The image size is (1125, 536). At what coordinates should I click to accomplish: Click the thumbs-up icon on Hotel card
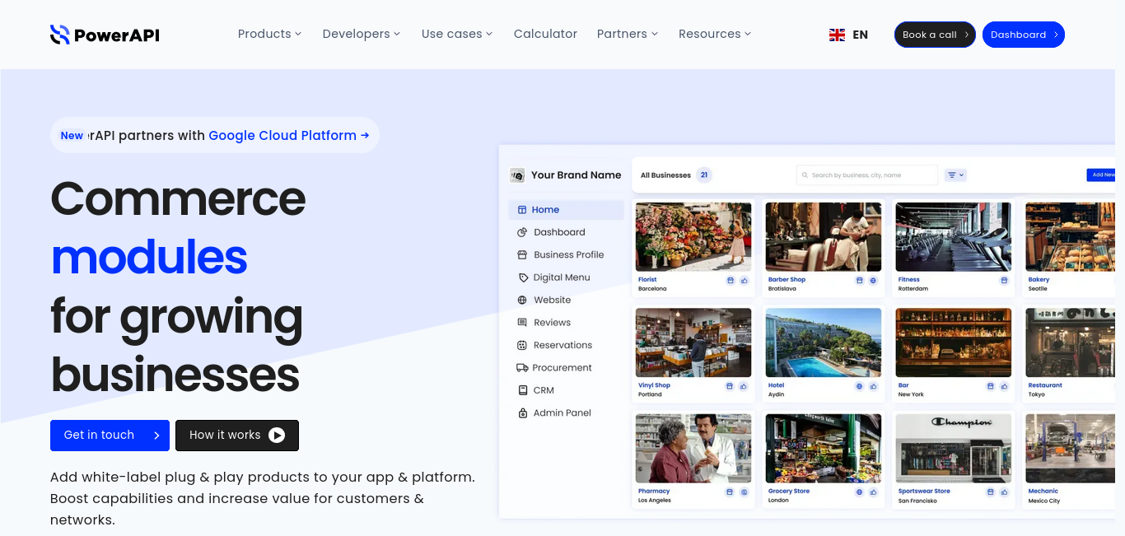click(x=874, y=386)
